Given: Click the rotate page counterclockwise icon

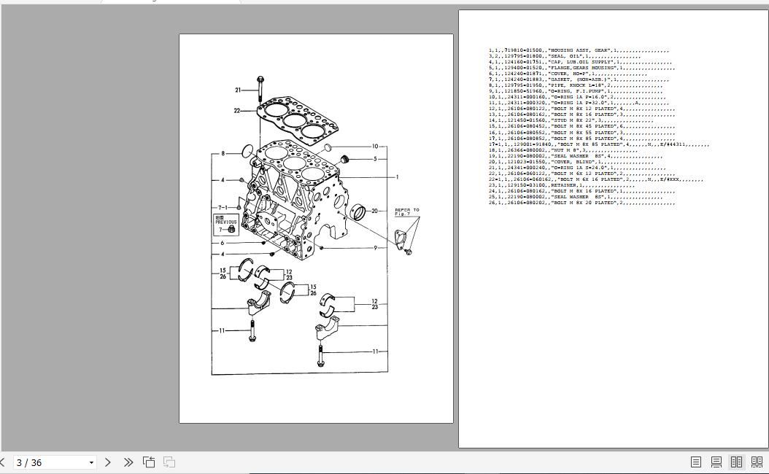Looking at the screenshot, I should [x=149, y=462].
